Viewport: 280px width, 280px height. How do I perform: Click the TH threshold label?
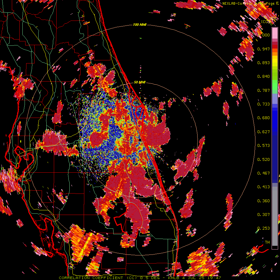click(x=267, y=242)
